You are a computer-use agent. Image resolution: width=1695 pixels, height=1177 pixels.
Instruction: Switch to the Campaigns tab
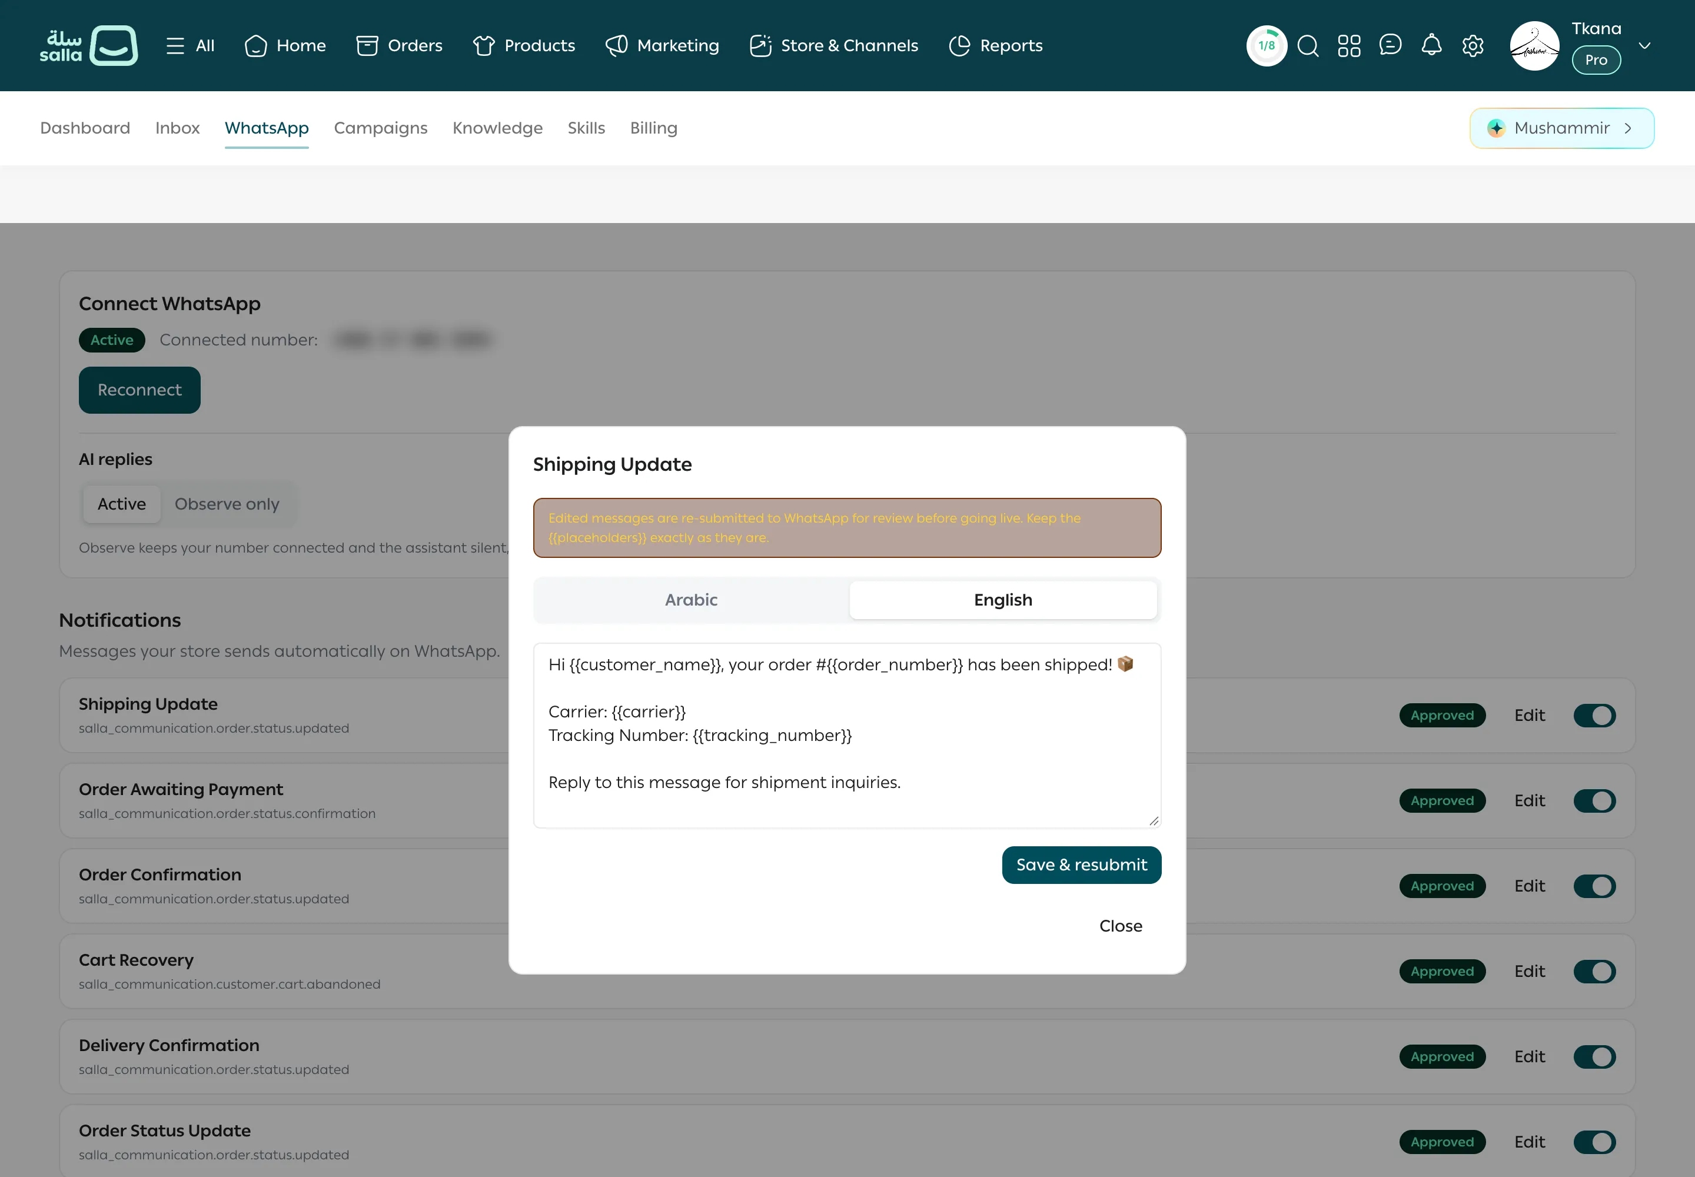[381, 128]
